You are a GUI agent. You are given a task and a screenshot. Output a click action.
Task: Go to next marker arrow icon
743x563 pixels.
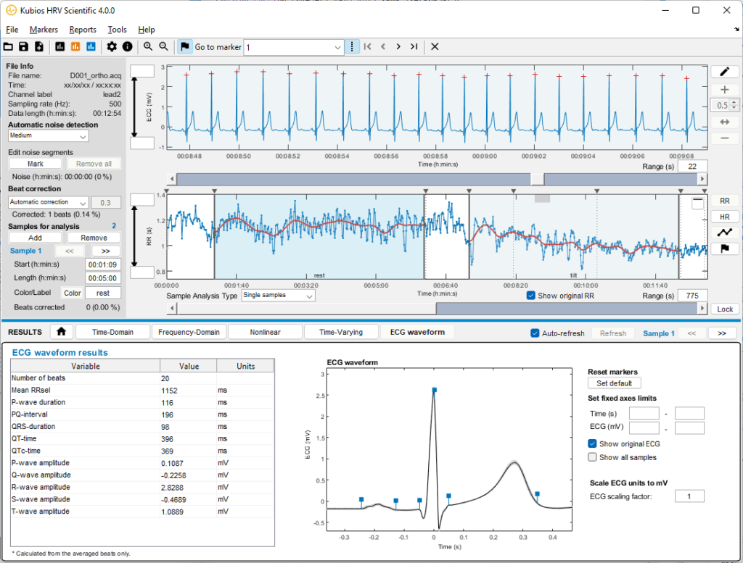[x=398, y=46]
